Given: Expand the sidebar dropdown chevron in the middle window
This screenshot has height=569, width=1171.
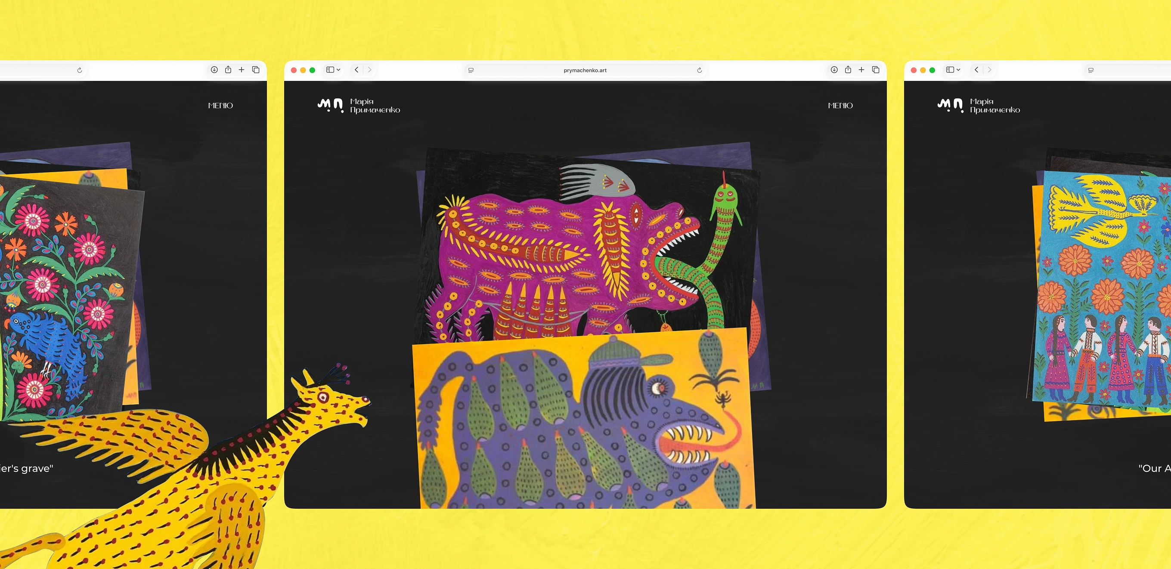Looking at the screenshot, I should [x=339, y=70].
